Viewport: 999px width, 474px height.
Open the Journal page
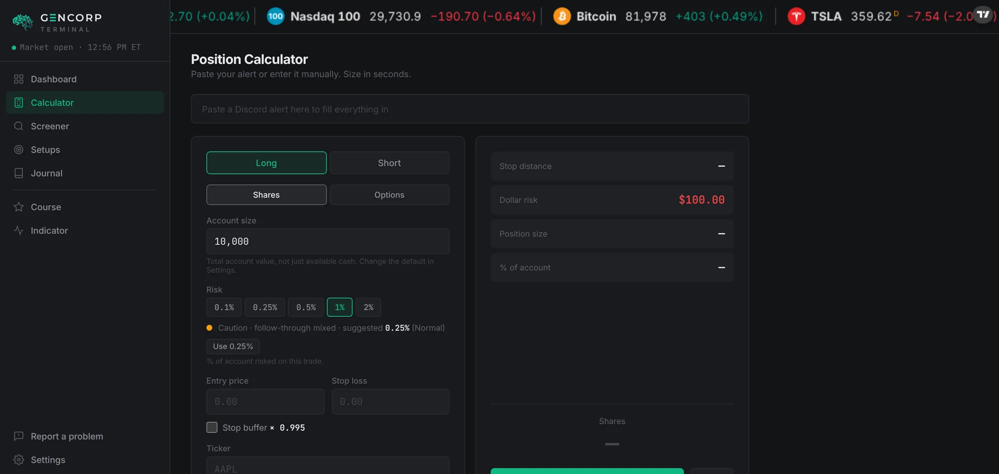[x=85, y=173]
